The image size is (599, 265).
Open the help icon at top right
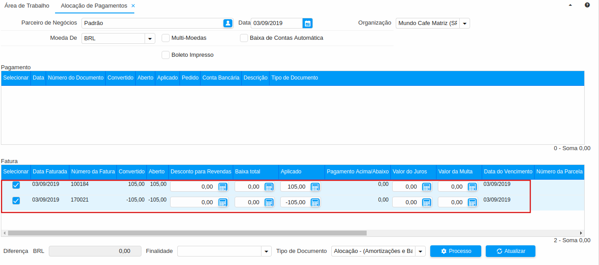tap(587, 5)
